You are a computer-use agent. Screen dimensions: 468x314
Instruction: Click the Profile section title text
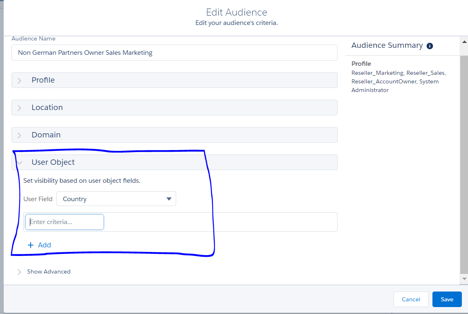pyautogui.click(x=43, y=80)
